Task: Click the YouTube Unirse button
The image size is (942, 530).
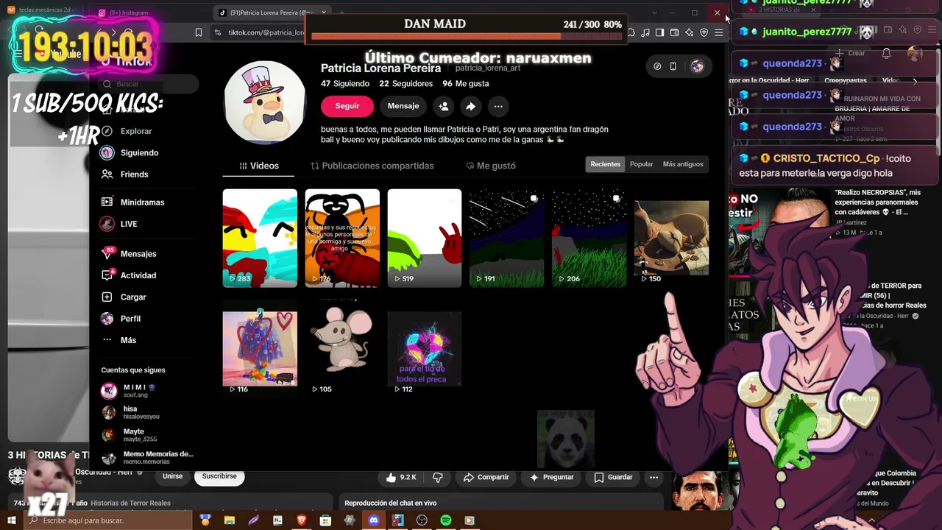Action: click(x=172, y=476)
